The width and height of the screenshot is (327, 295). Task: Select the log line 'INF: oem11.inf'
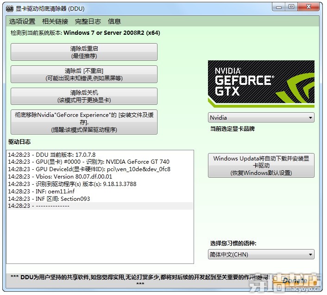[x=100, y=191]
